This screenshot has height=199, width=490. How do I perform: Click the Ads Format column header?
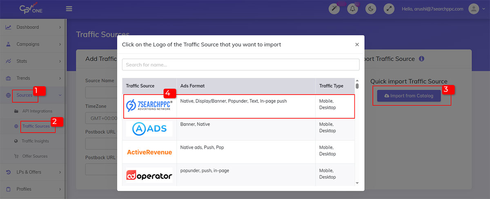click(246, 86)
